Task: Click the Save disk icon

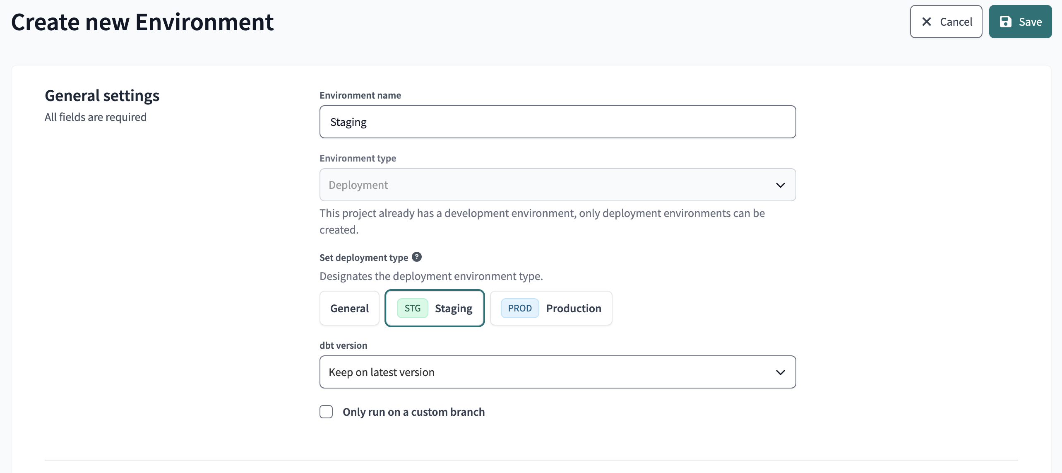Action: [1006, 22]
